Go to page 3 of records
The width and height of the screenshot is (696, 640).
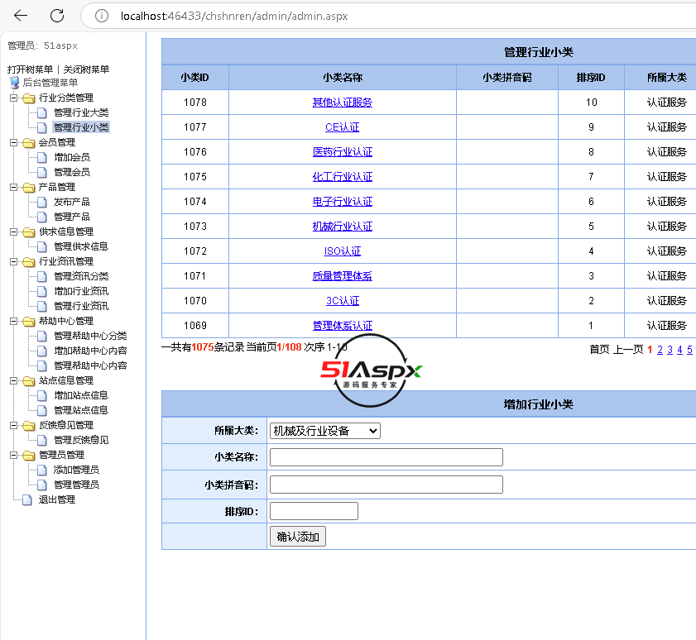coord(670,350)
